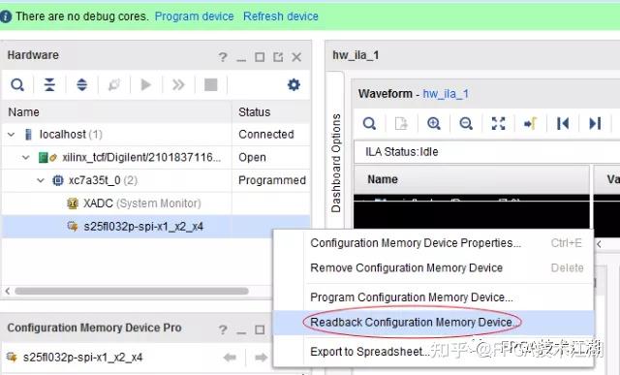Maximize the Hardware panel
The image size is (620, 375).
pyautogui.click(x=260, y=57)
